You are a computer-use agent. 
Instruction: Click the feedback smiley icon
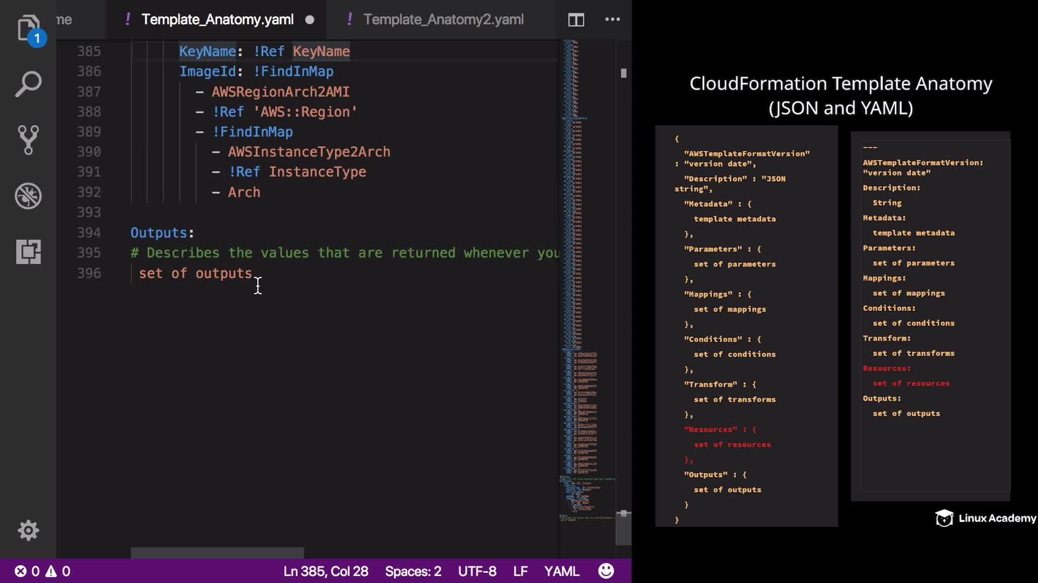tap(606, 571)
